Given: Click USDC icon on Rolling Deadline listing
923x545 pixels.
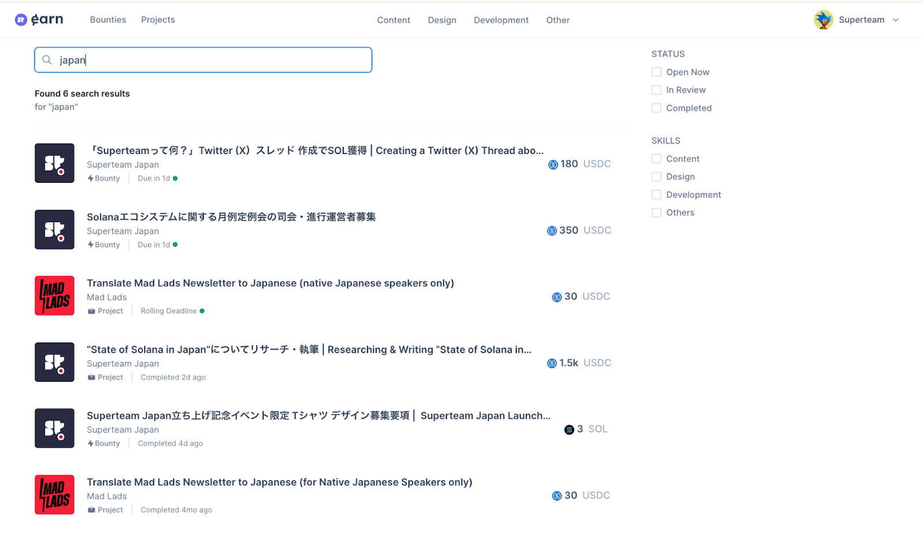Looking at the screenshot, I should coord(557,297).
